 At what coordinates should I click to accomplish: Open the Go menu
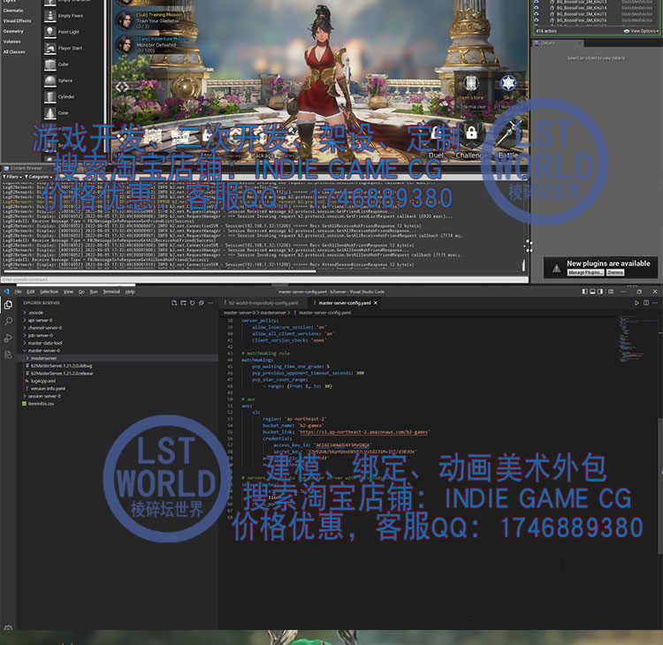pyautogui.click(x=81, y=292)
